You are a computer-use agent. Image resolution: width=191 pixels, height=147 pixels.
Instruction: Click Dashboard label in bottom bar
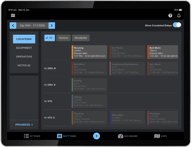tap(131, 136)
